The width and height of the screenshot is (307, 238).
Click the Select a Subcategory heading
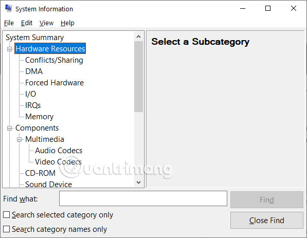[x=200, y=42]
